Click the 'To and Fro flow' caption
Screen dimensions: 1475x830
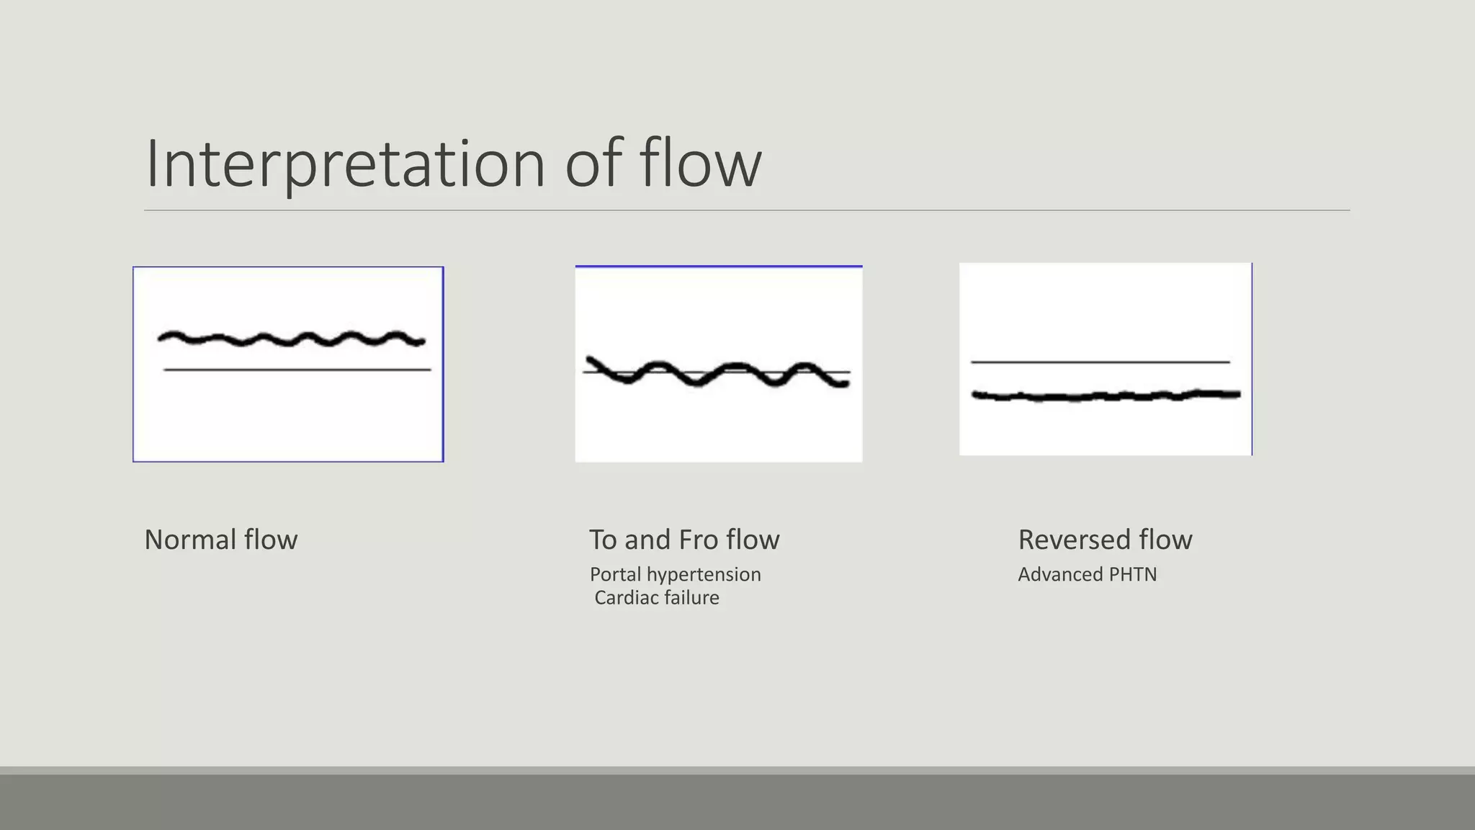[684, 540]
